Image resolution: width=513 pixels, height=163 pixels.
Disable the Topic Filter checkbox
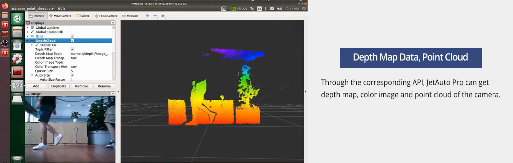point(73,49)
